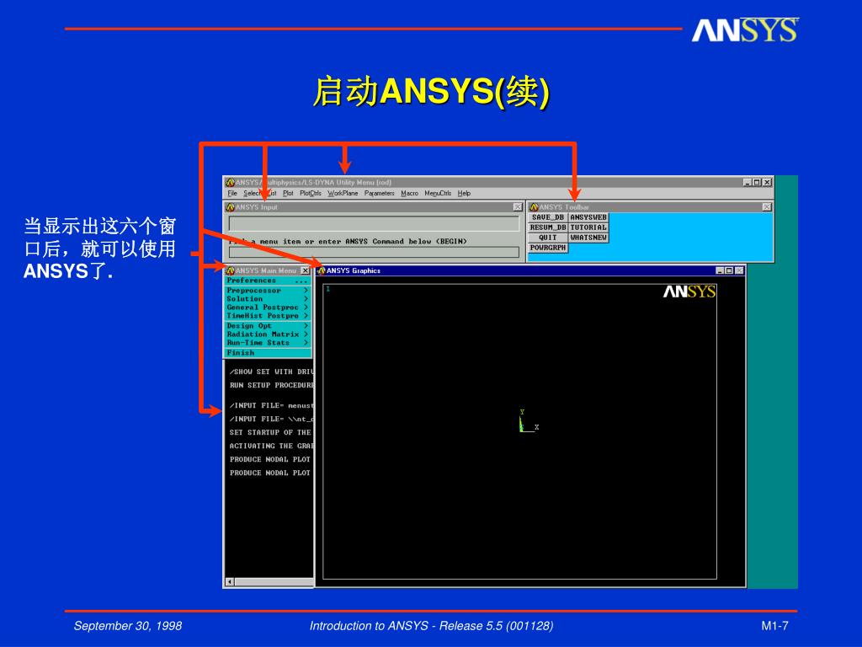Click output window scroll-left arrow

tap(230, 581)
